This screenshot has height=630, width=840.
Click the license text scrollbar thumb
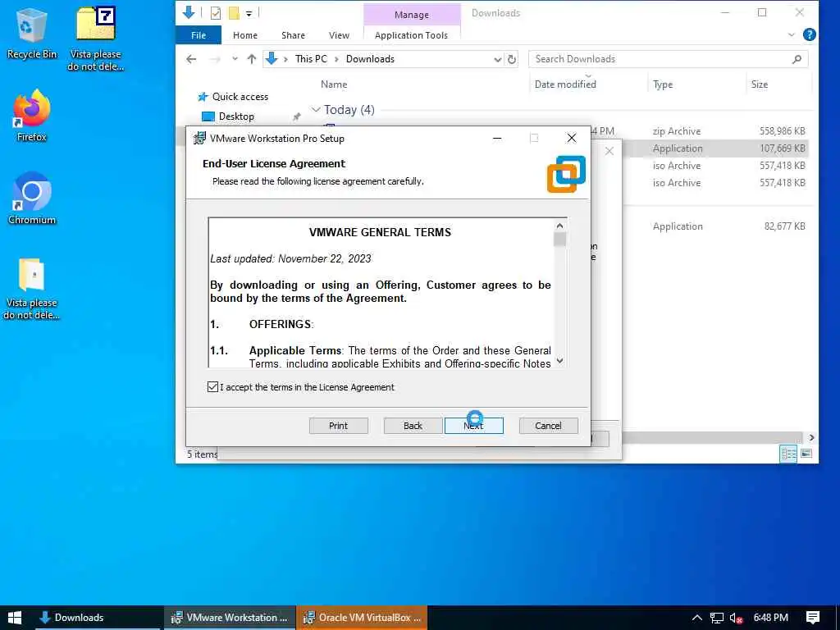pyautogui.click(x=559, y=239)
